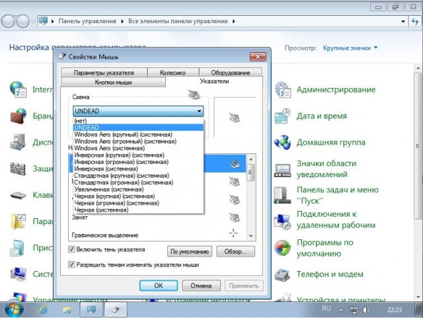Click pointer list scrollbar thumb
The image size is (423, 318).
pyautogui.click(x=250, y=173)
